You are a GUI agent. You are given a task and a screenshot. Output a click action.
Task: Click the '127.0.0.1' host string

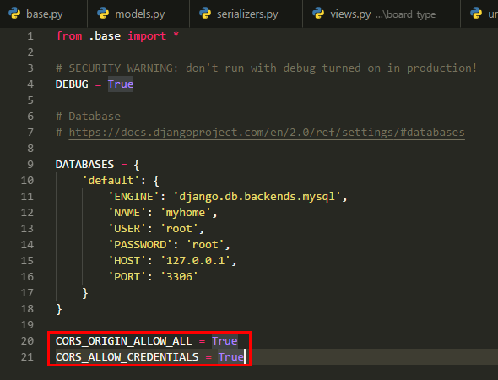pyautogui.click(x=195, y=261)
